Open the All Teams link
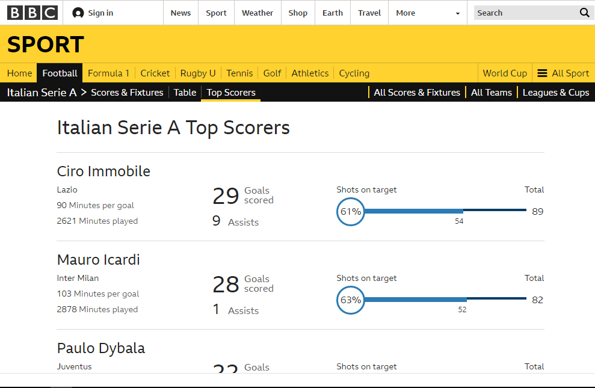 (x=492, y=93)
